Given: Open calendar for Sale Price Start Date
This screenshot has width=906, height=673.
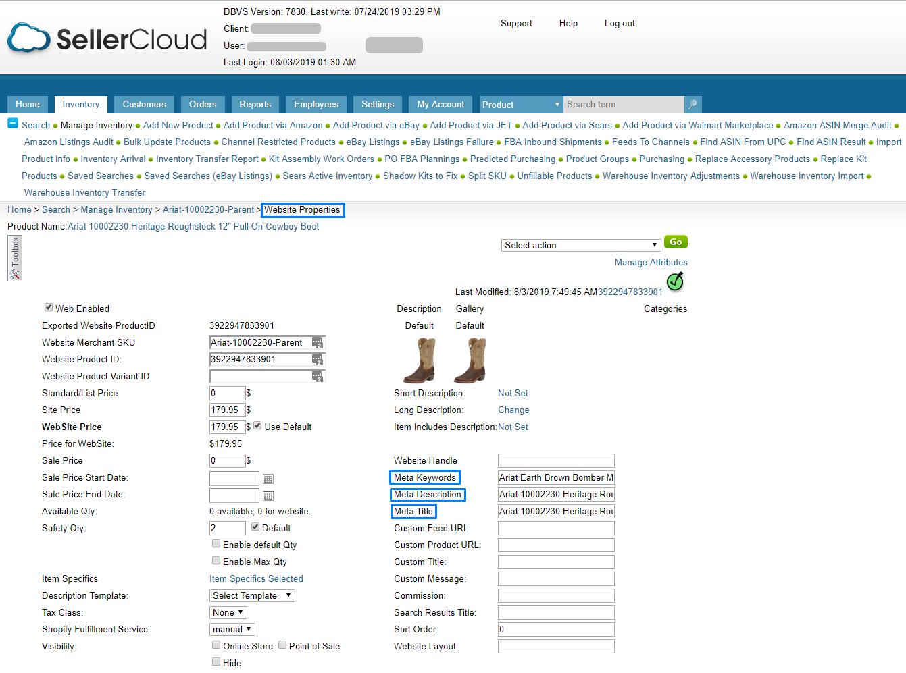Looking at the screenshot, I should tap(268, 479).
